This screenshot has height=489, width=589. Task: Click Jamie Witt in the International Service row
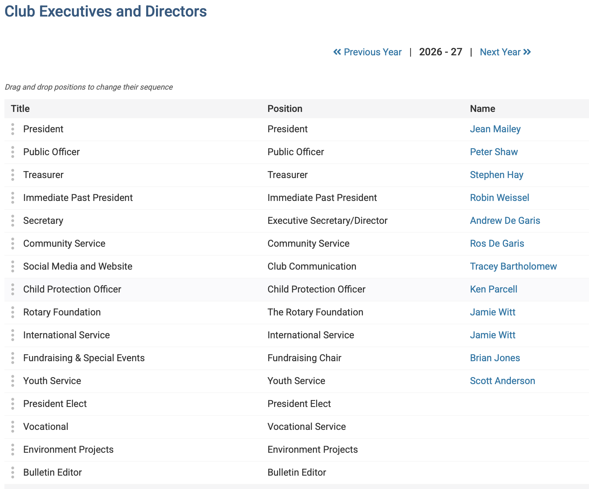(x=493, y=335)
